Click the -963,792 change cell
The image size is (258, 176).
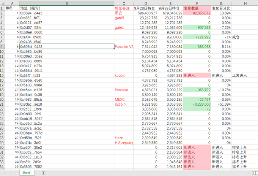tap(197, 90)
